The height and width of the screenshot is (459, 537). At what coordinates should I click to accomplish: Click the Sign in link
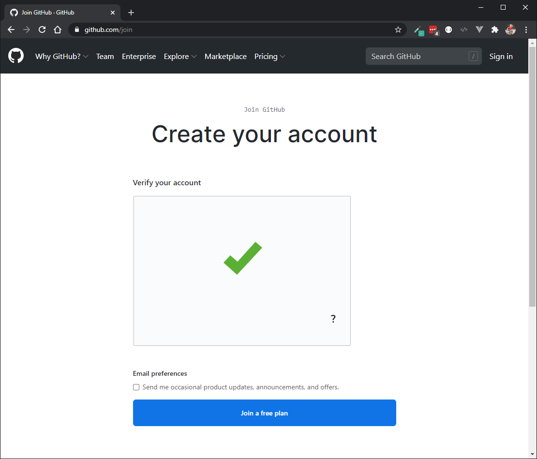[x=501, y=57]
